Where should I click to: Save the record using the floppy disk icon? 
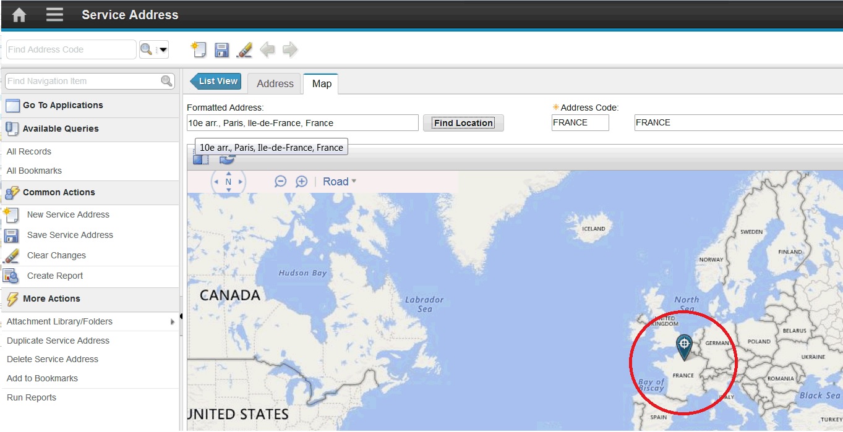[221, 49]
